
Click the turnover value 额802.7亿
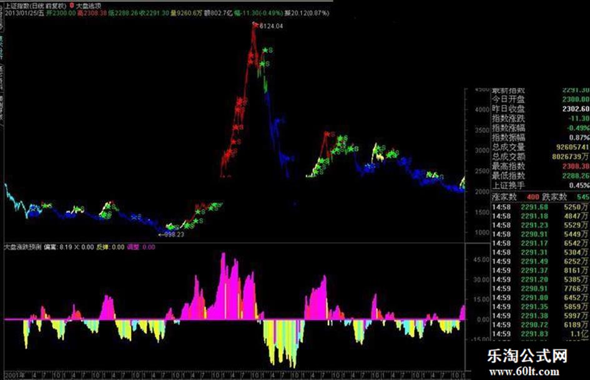(219, 13)
